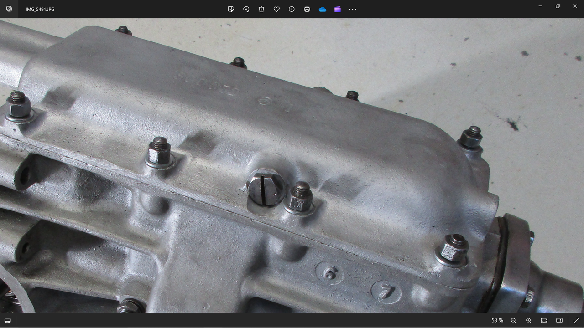
Task: Print the current photo
Action: (x=307, y=9)
